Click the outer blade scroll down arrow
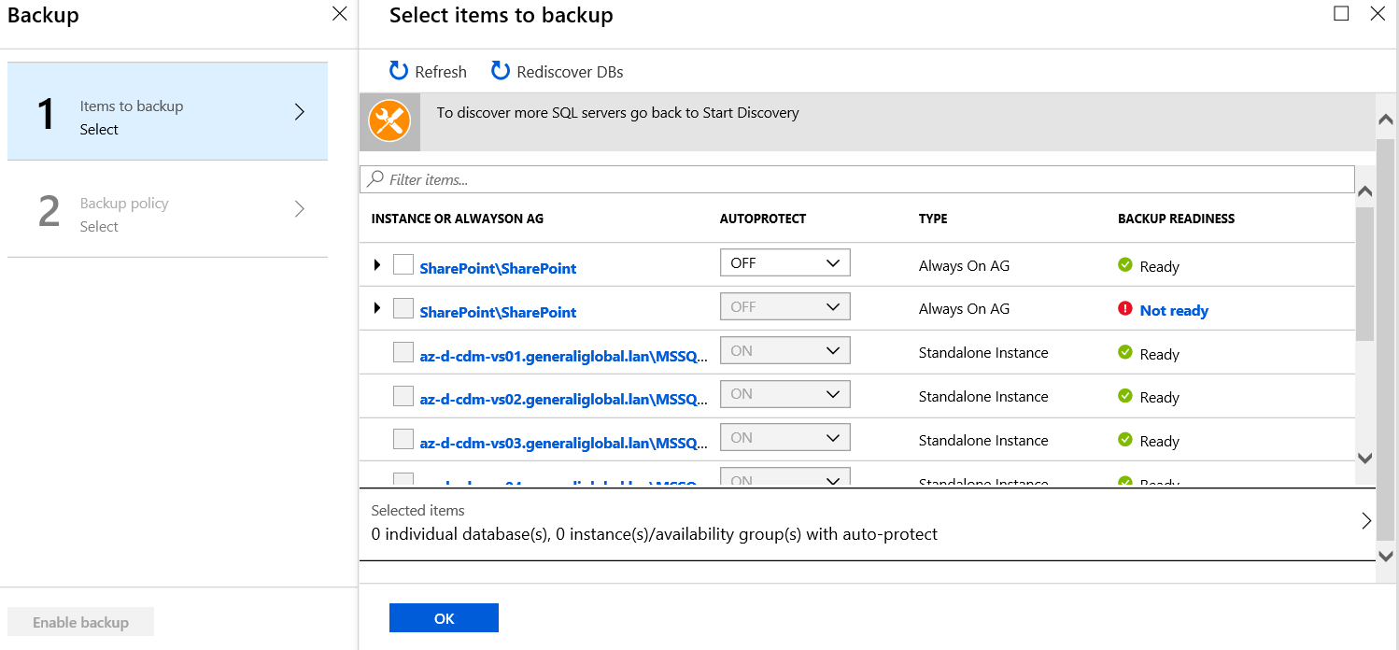This screenshot has width=1399, height=650. pyautogui.click(x=1386, y=555)
